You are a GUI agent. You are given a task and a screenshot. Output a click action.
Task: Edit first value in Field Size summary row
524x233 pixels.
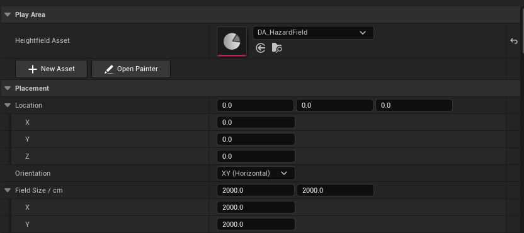(256, 191)
